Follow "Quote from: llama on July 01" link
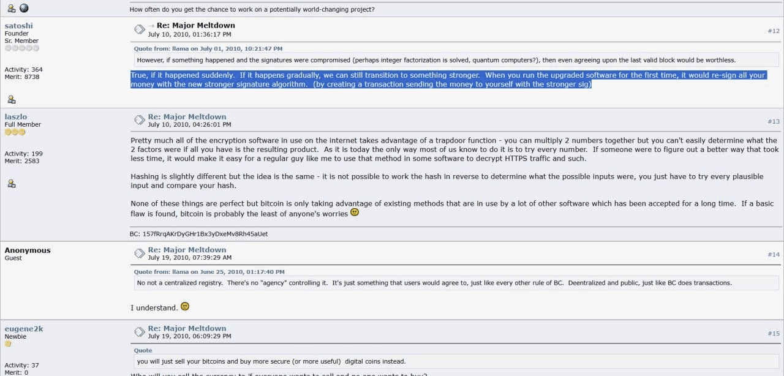Image resolution: width=784 pixels, height=376 pixels. (x=208, y=48)
